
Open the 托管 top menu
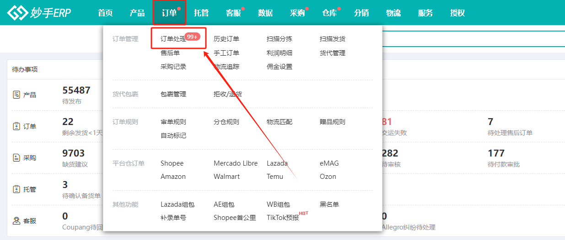coord(201,13)
